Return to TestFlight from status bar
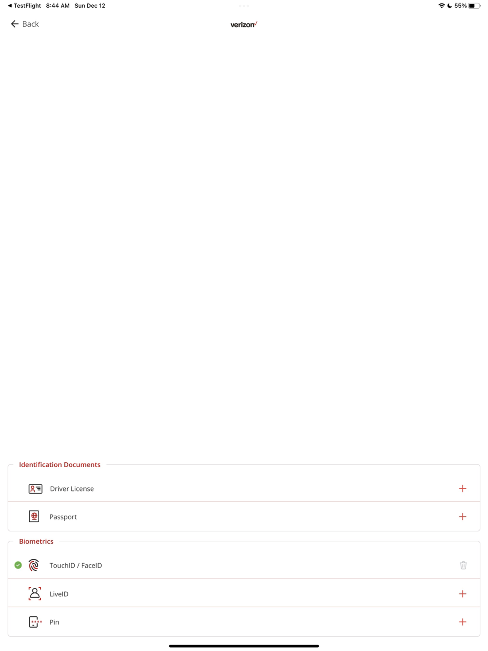Image resolution: width=488 pixels, height=651 pixels. pyautogui.click(x=24, y=6)
